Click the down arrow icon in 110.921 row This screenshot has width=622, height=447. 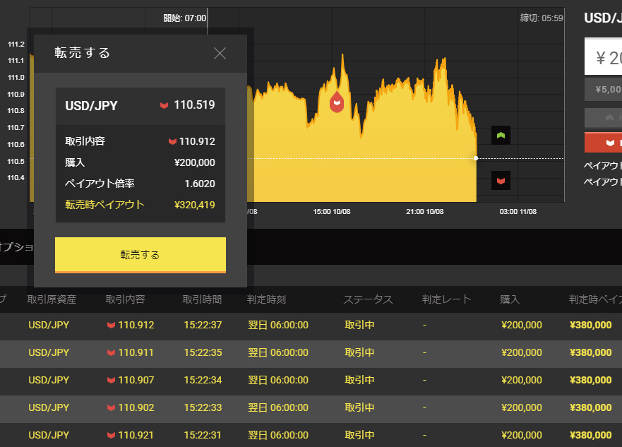(111, 435)
